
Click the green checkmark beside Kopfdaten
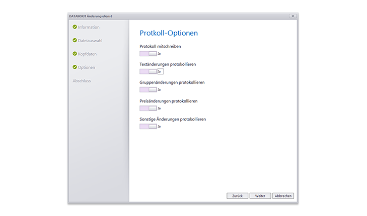[75, 54]
